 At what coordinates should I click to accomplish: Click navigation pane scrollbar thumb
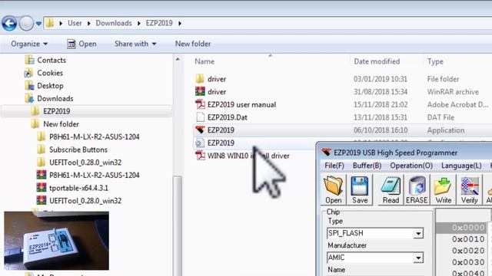(178, 225)
